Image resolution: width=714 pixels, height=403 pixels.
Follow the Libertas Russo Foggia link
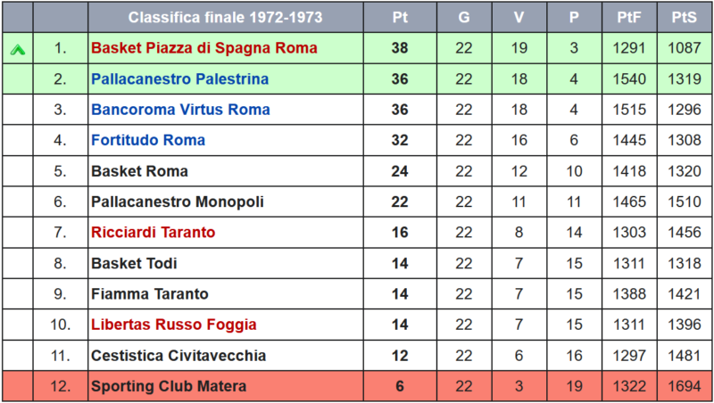coord(173,325)
